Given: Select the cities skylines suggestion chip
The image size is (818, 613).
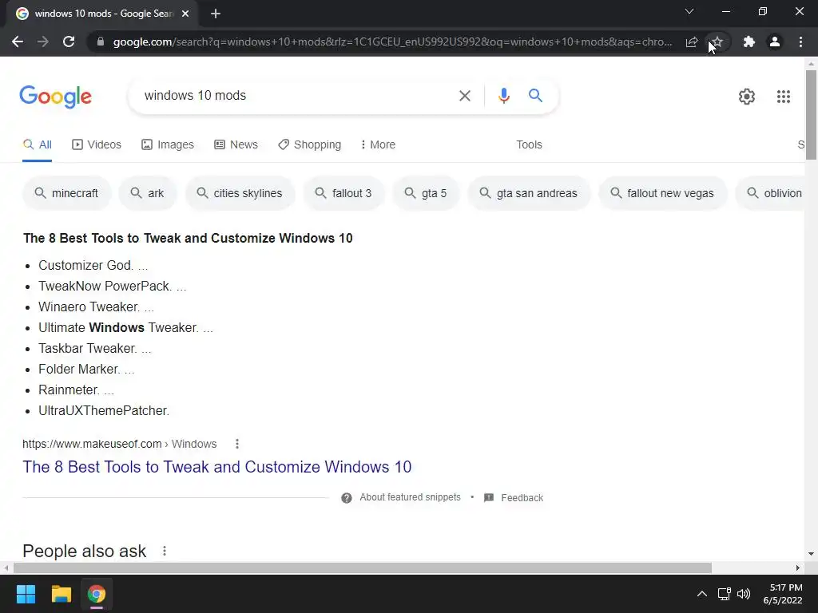Looking at the screenshot, I should click(240, 193).
